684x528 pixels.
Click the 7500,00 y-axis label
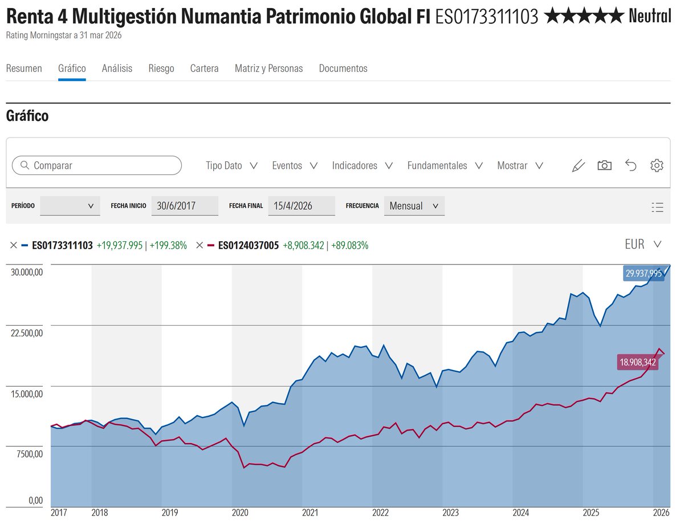[29, 454]
